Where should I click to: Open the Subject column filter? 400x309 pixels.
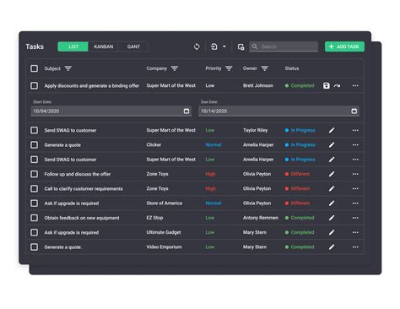click(68, 68)
